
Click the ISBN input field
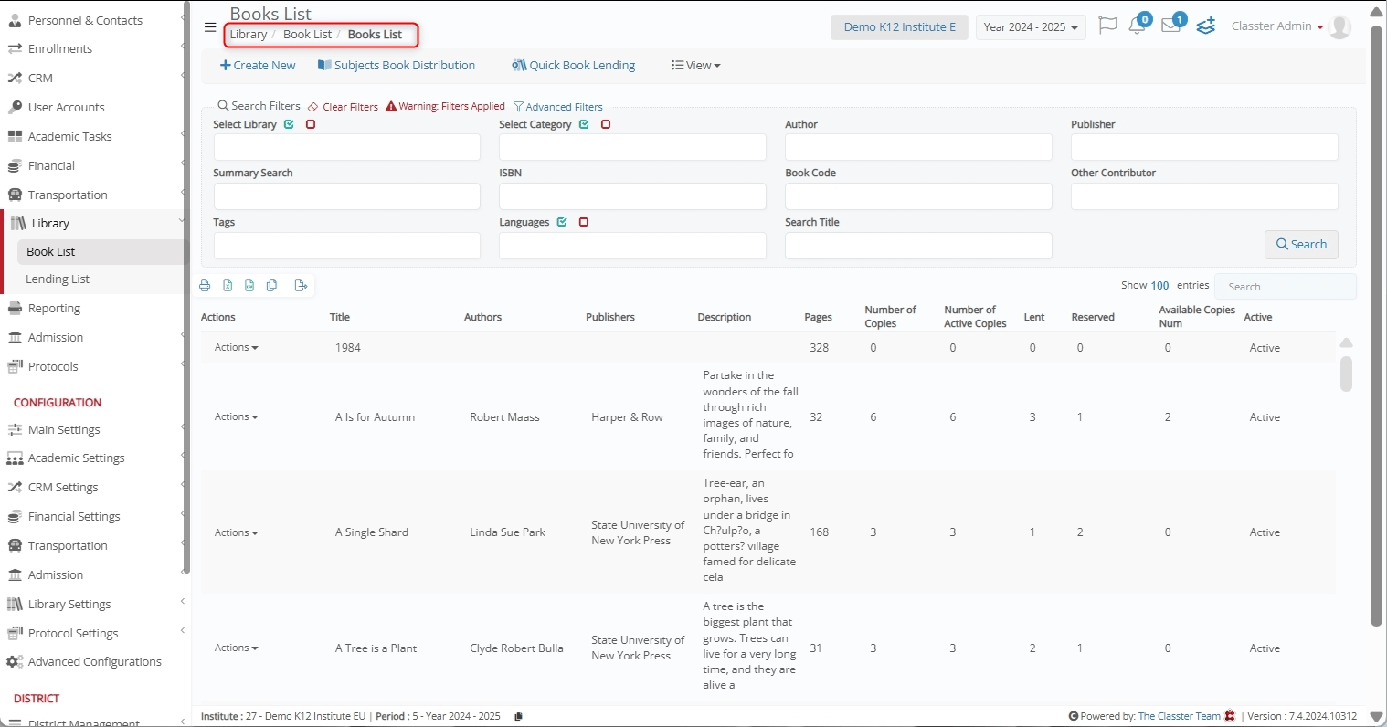point(632,196)
